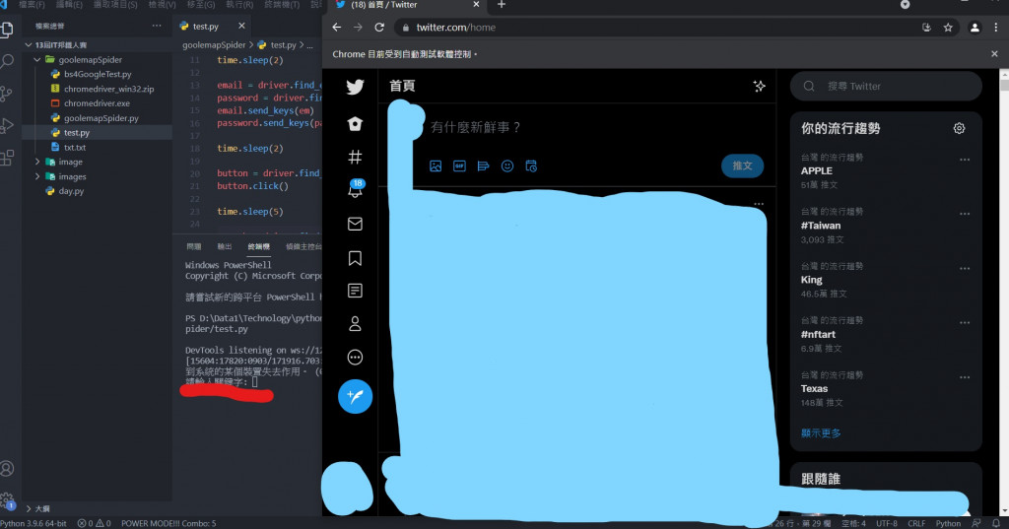Screen dimensions: 1009x529
Task: Open Chrome profile avatar icon
Action: (975, 27)
